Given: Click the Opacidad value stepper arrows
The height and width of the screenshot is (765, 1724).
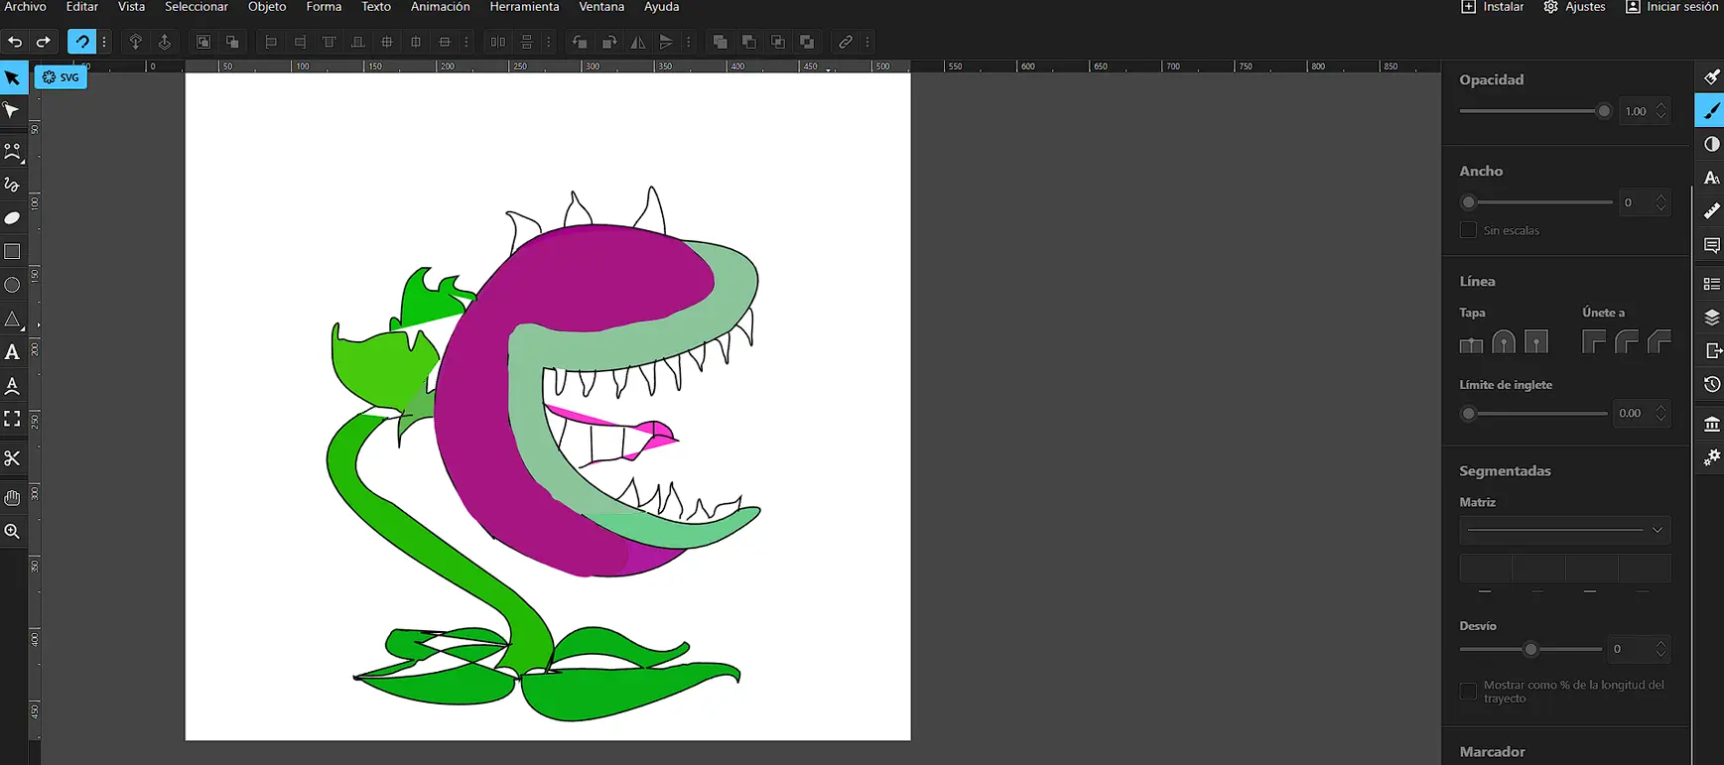Looking at the screenshot, I should point(1661,111).
